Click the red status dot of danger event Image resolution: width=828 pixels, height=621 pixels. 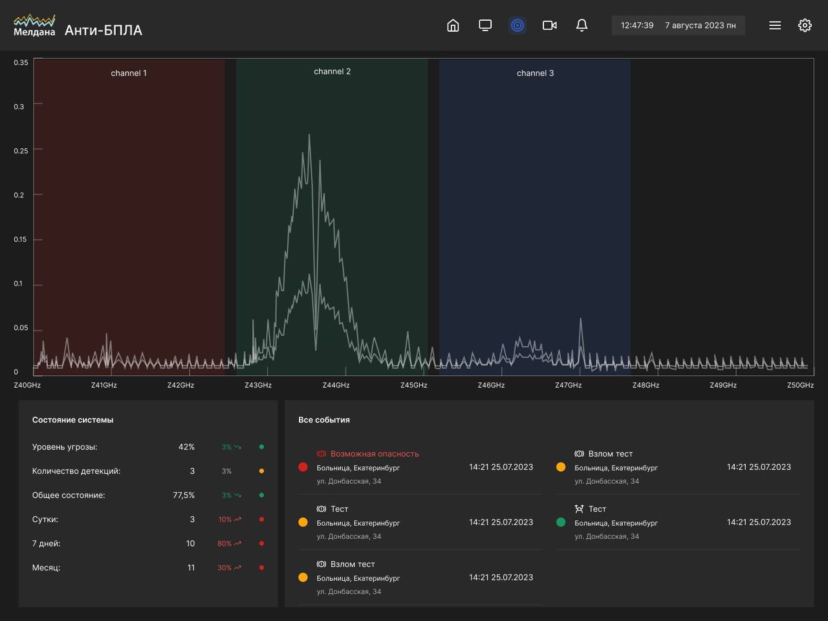point(303,467)
